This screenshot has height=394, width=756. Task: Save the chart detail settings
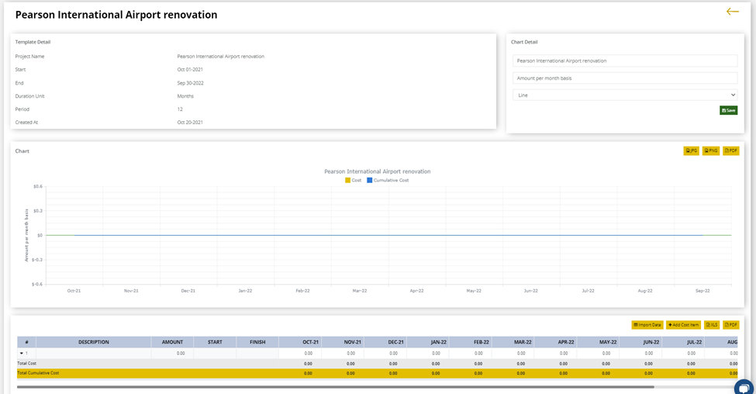(x=729, y=110)
